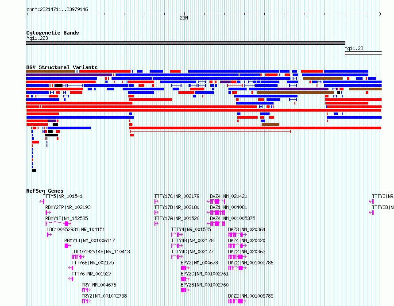Open the RBMY2FP|NR_002193 gene label
This screenshot has height=306, width=394.
click(x=68, y=207)
